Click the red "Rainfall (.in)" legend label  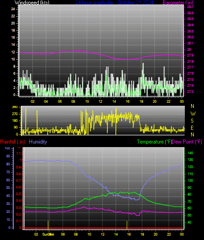[12, 142]
